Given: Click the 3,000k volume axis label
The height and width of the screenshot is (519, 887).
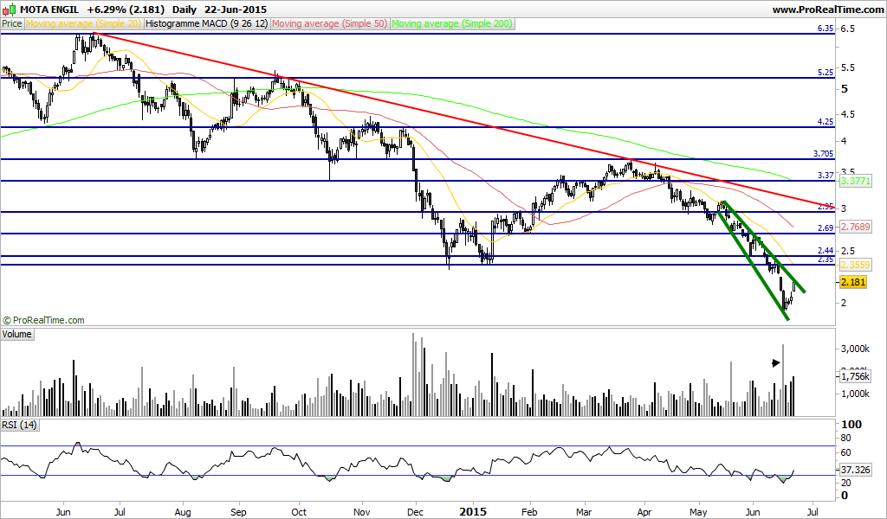Looking at the screenshot, I should coord(855,349).
